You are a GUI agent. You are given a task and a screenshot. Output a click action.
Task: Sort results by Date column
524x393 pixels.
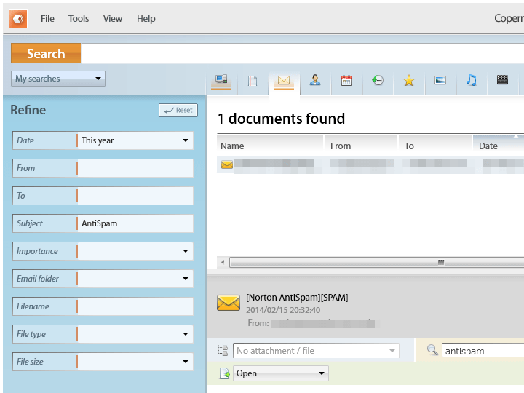pyautogui.click(x=499, y=146)
